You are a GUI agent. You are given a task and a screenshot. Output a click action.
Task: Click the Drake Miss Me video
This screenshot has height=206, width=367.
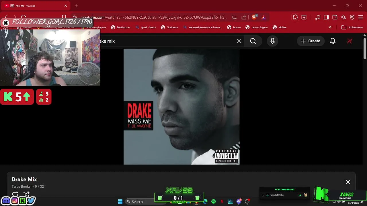(181, 107)
